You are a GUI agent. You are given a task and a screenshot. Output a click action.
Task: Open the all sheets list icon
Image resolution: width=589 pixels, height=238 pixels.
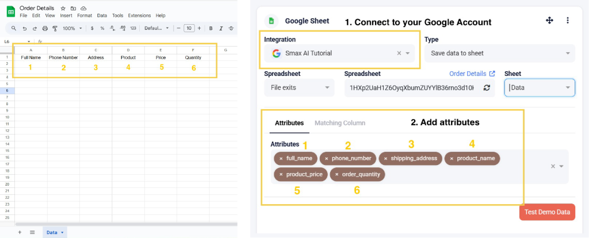tap(32, 232)
